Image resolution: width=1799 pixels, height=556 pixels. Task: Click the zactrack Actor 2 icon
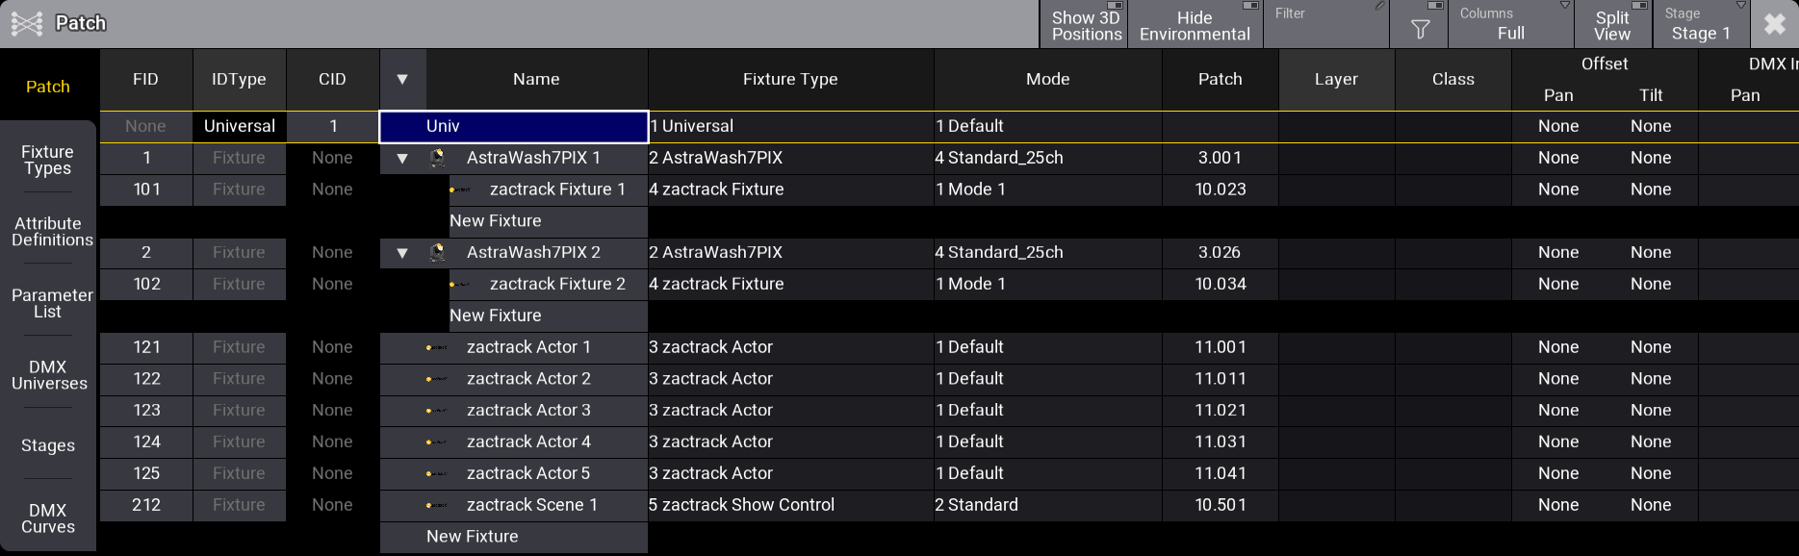[x=437, y=379]
